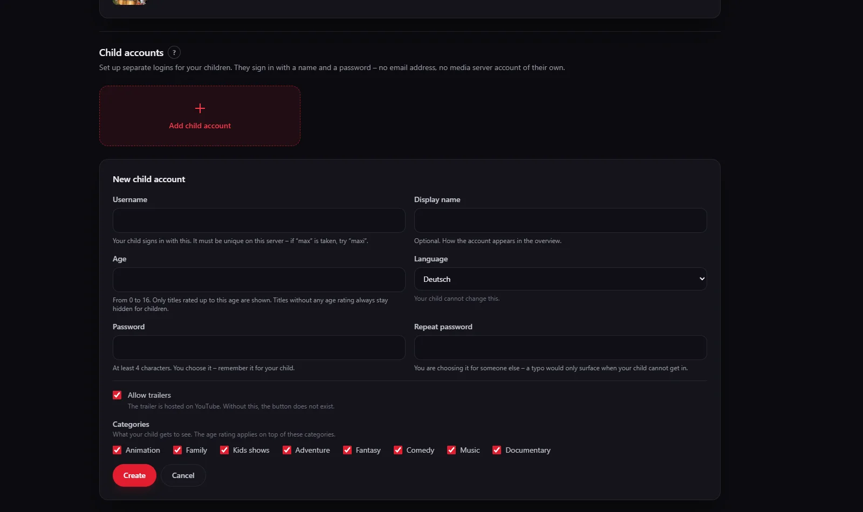Open the Language dropdown showing Deutsch
Screen dimensions: 863x512
[x=560, y=279]
